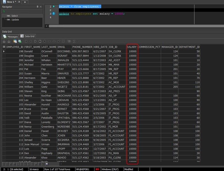Viewport: 224px width, 171px height.
Task: Click the FIRST_NAME column header
Action: [x=32, y=47]
